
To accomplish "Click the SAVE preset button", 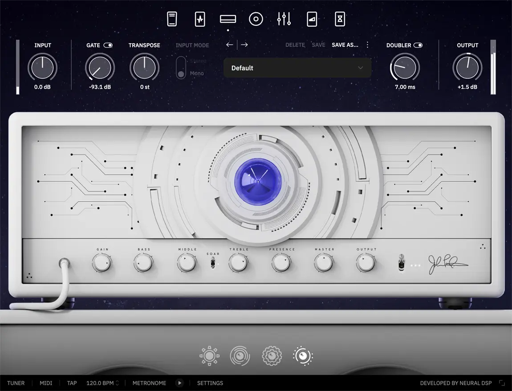I will click(x=318, y=45).
